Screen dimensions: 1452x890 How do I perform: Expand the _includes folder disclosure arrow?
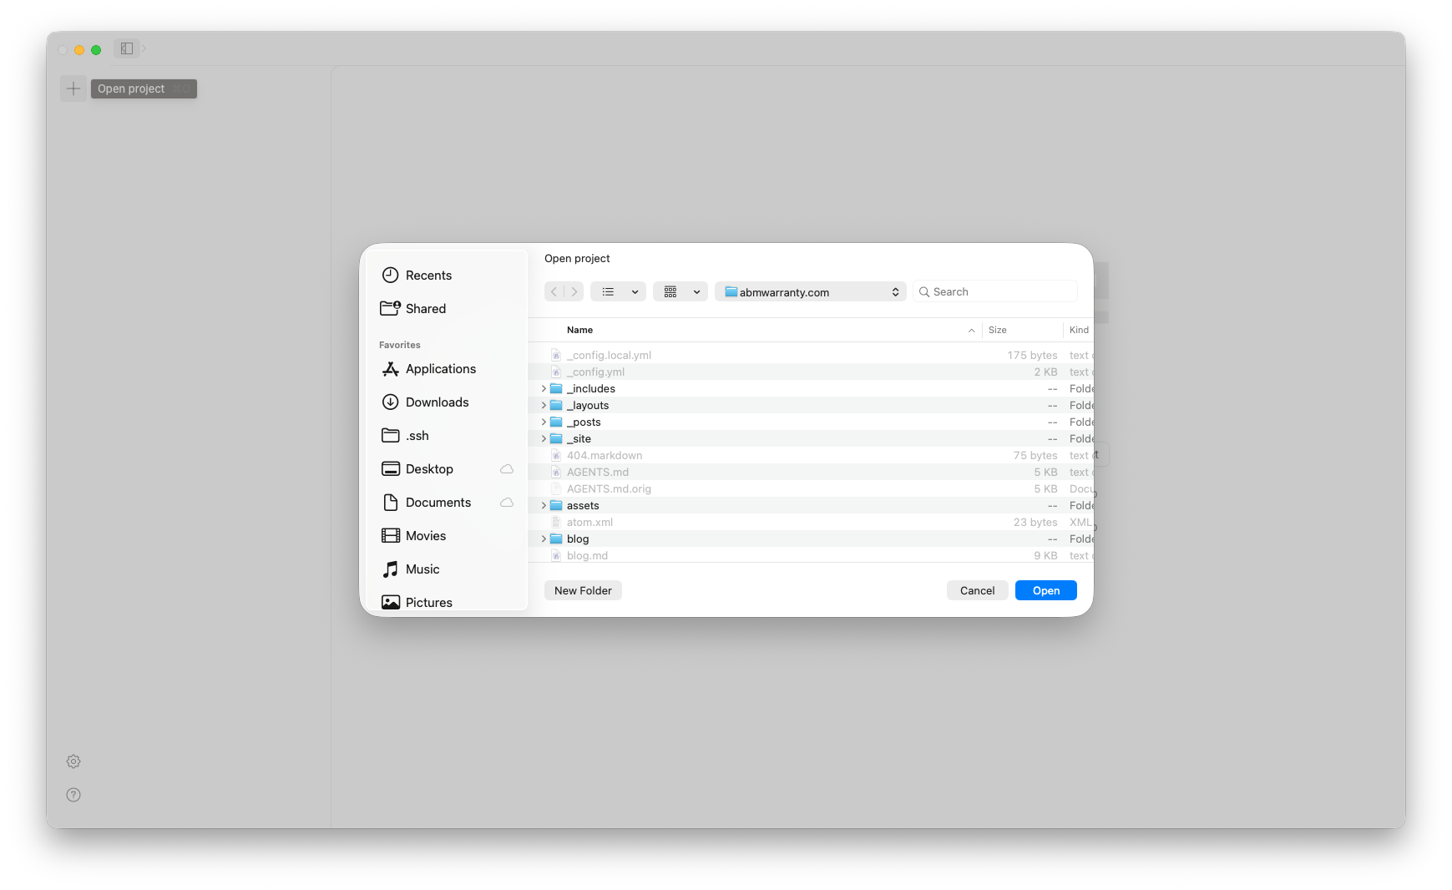point(544,389)
